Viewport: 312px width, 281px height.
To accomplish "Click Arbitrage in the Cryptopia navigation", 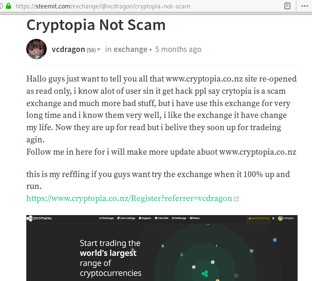I will pos(179,218).
